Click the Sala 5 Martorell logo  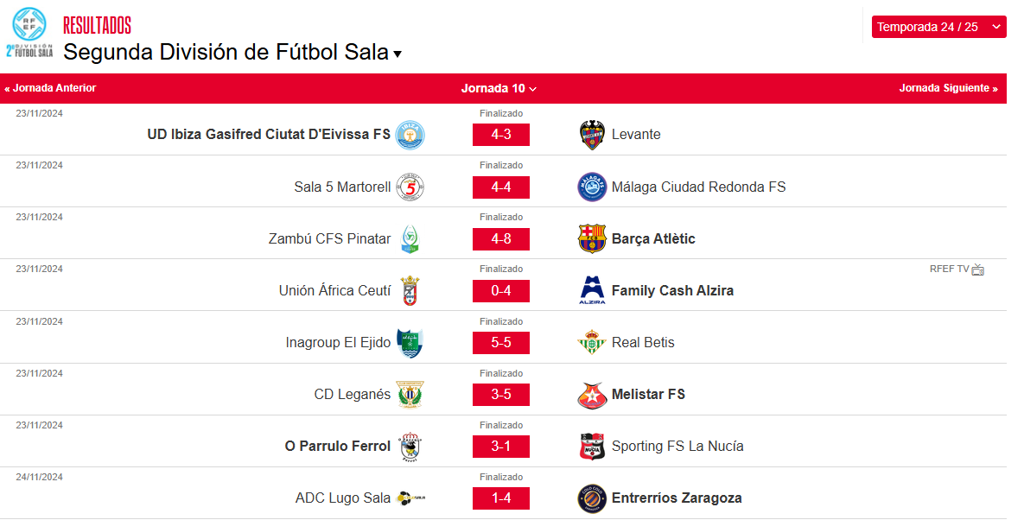point(410,187)
